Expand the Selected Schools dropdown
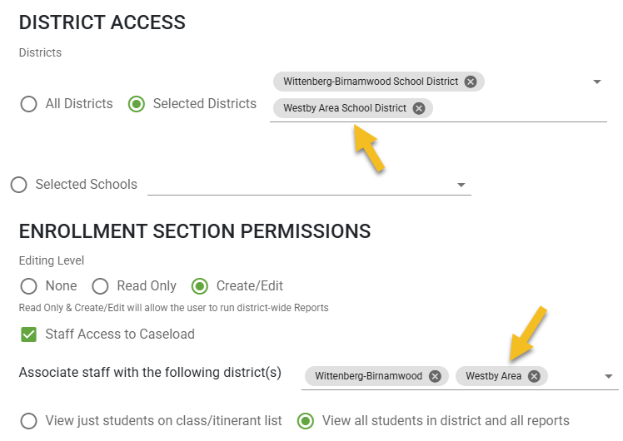Viewport: 623px width, 441px height. point(461,185)
